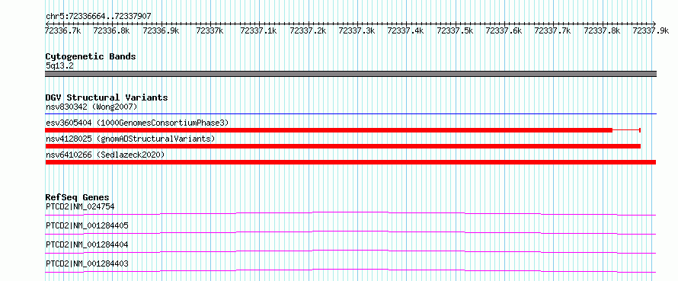Viewport: 678px width, 281px height.
Task: Open the PTCD2|NM_001284404 transcript label
Action: [87, 244]
